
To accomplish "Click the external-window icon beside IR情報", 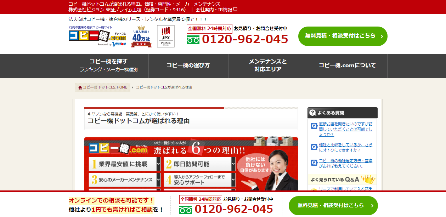I will (x=236, y=9).
